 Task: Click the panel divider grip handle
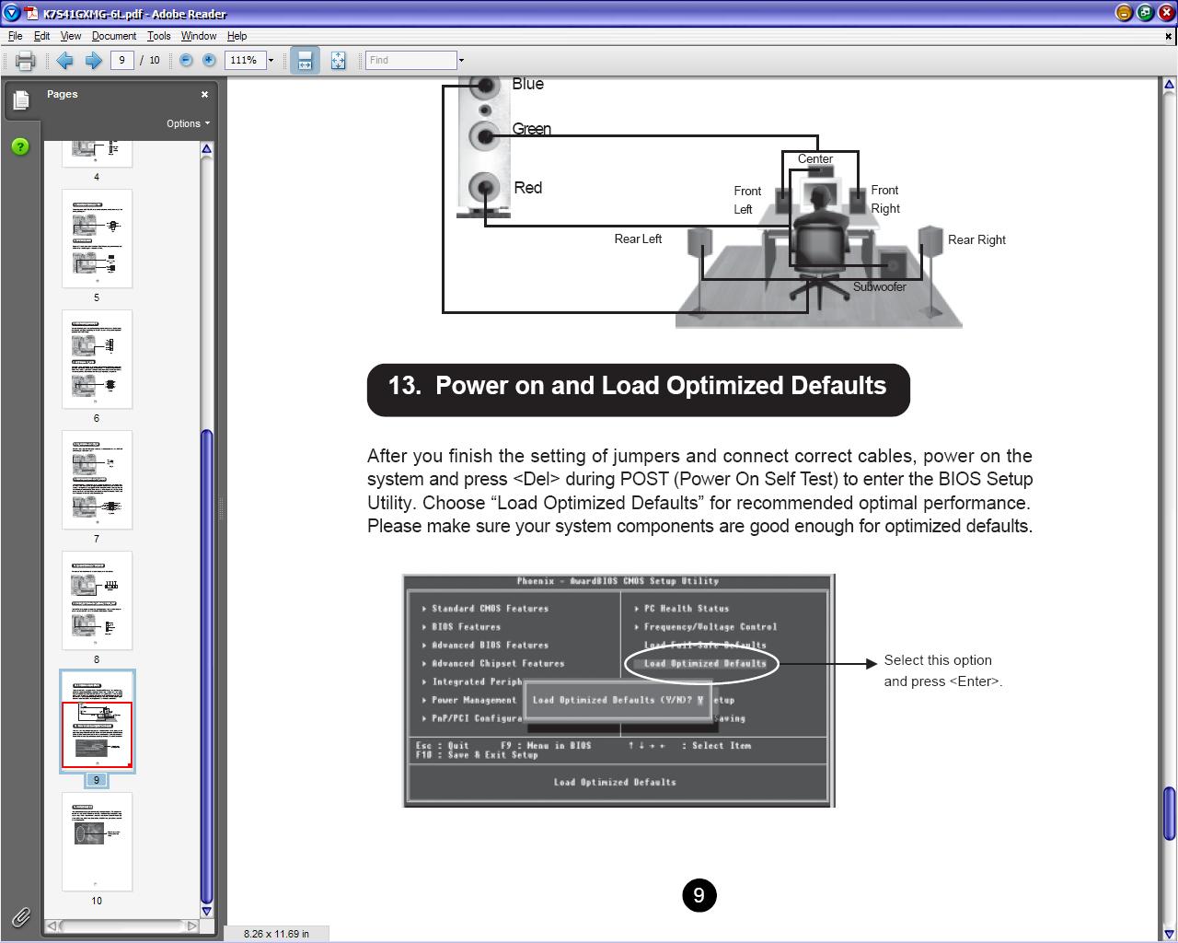coord(221,509)
